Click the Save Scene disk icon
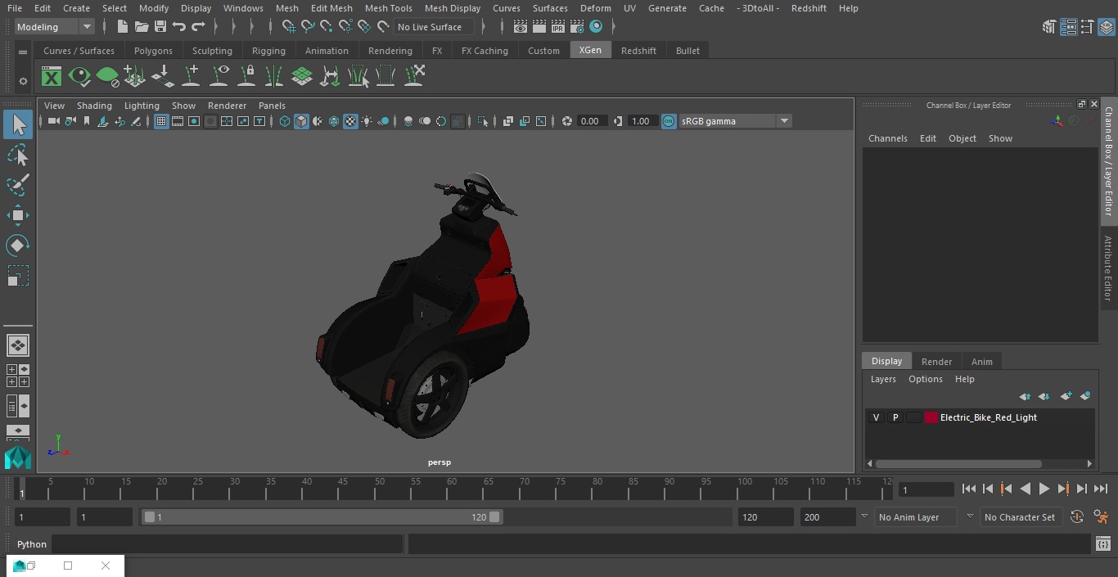Viewport: 1118px width, 577px height. pyautogui.click(x=160, y=27)
